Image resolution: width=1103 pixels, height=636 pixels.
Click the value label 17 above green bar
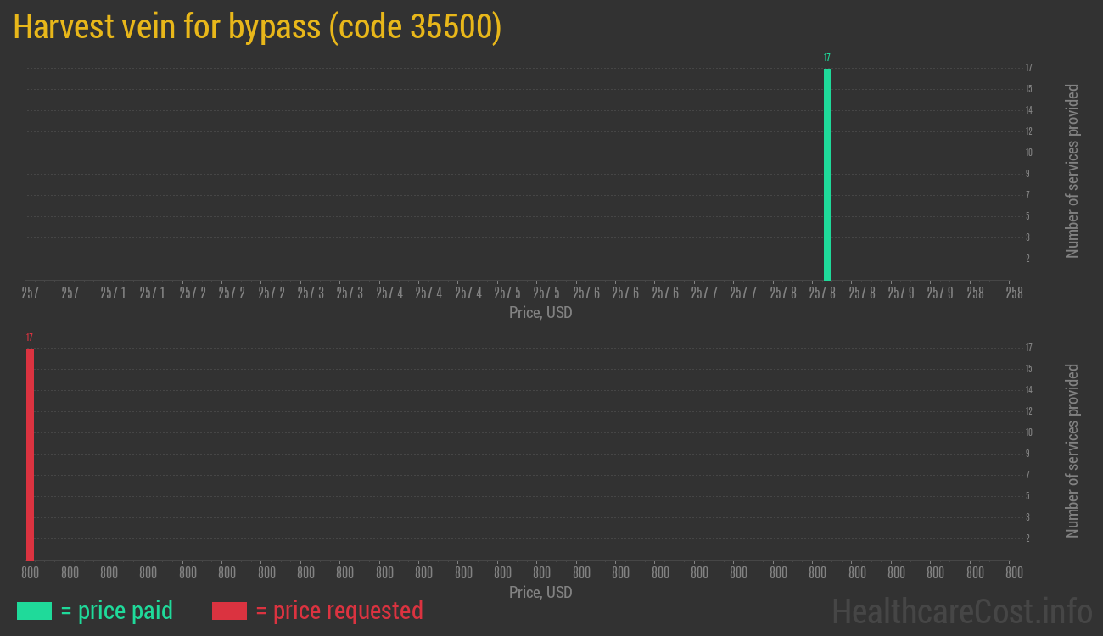pos(826,58)
